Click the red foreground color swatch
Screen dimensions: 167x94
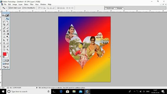[x=4, y=54]
